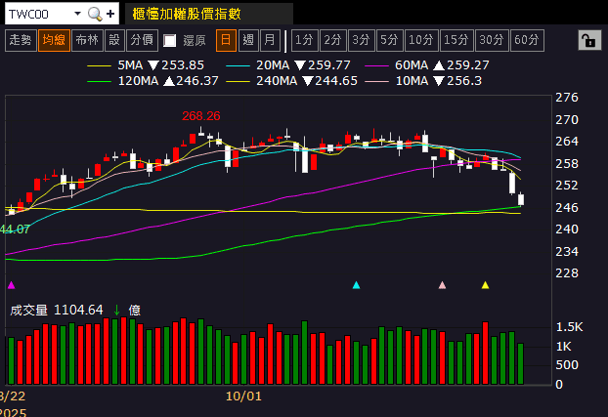Open the 設 settings button
This screenshot has width=608, height=417.
pyautogui.click(x=114, y=40)
